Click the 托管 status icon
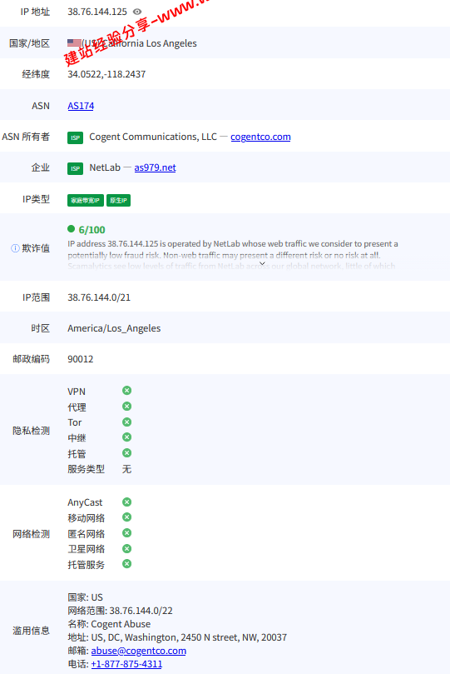 coord(126,453)
